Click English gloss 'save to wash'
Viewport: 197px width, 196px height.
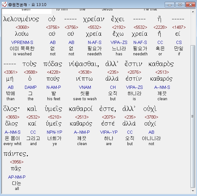(x=85, y=99)
